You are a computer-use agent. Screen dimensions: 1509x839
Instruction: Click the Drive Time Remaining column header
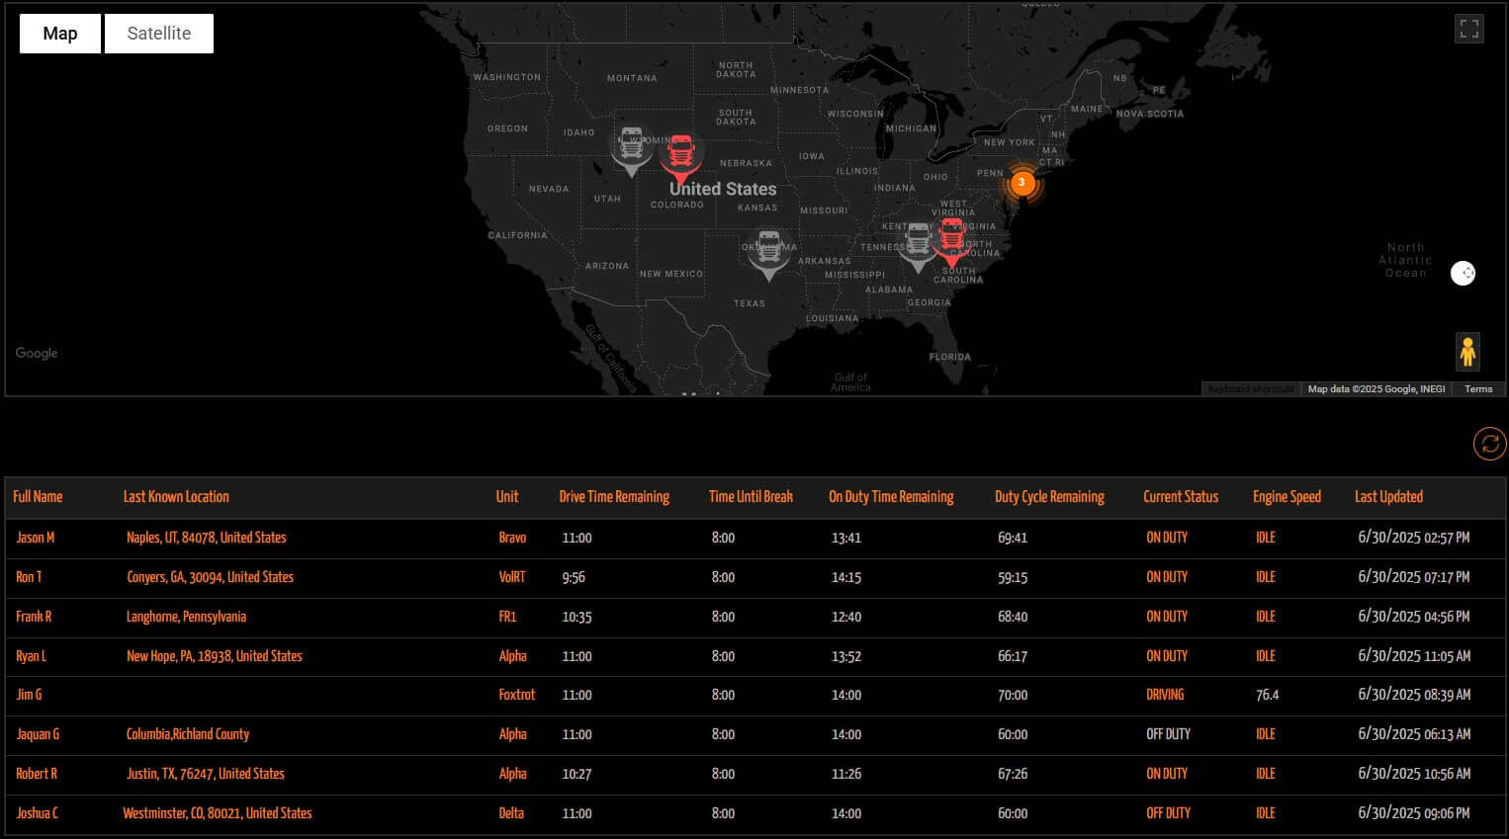point(613,497)
